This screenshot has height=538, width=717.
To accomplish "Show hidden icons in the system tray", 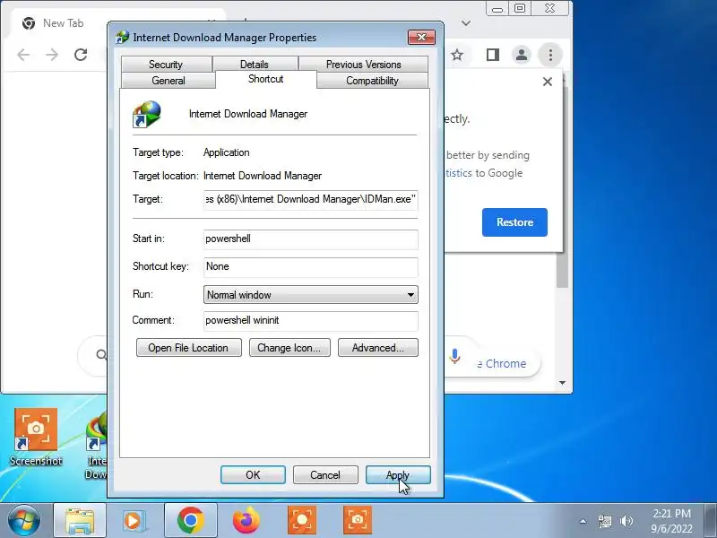I will (583, 521).
